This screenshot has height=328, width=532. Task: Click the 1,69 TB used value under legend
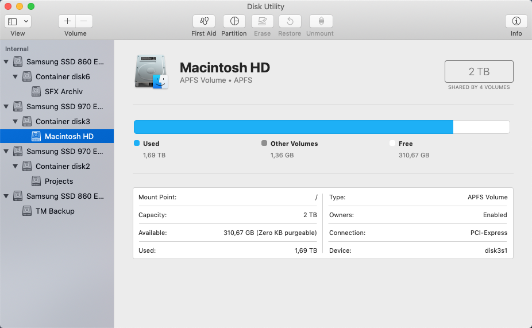pos(155,155)
